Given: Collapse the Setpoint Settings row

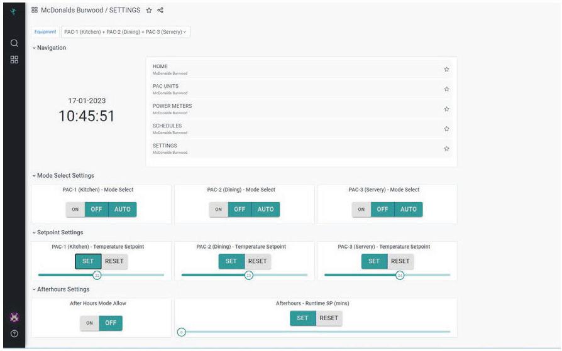Looking at the screenshot, I should point(58,232).
